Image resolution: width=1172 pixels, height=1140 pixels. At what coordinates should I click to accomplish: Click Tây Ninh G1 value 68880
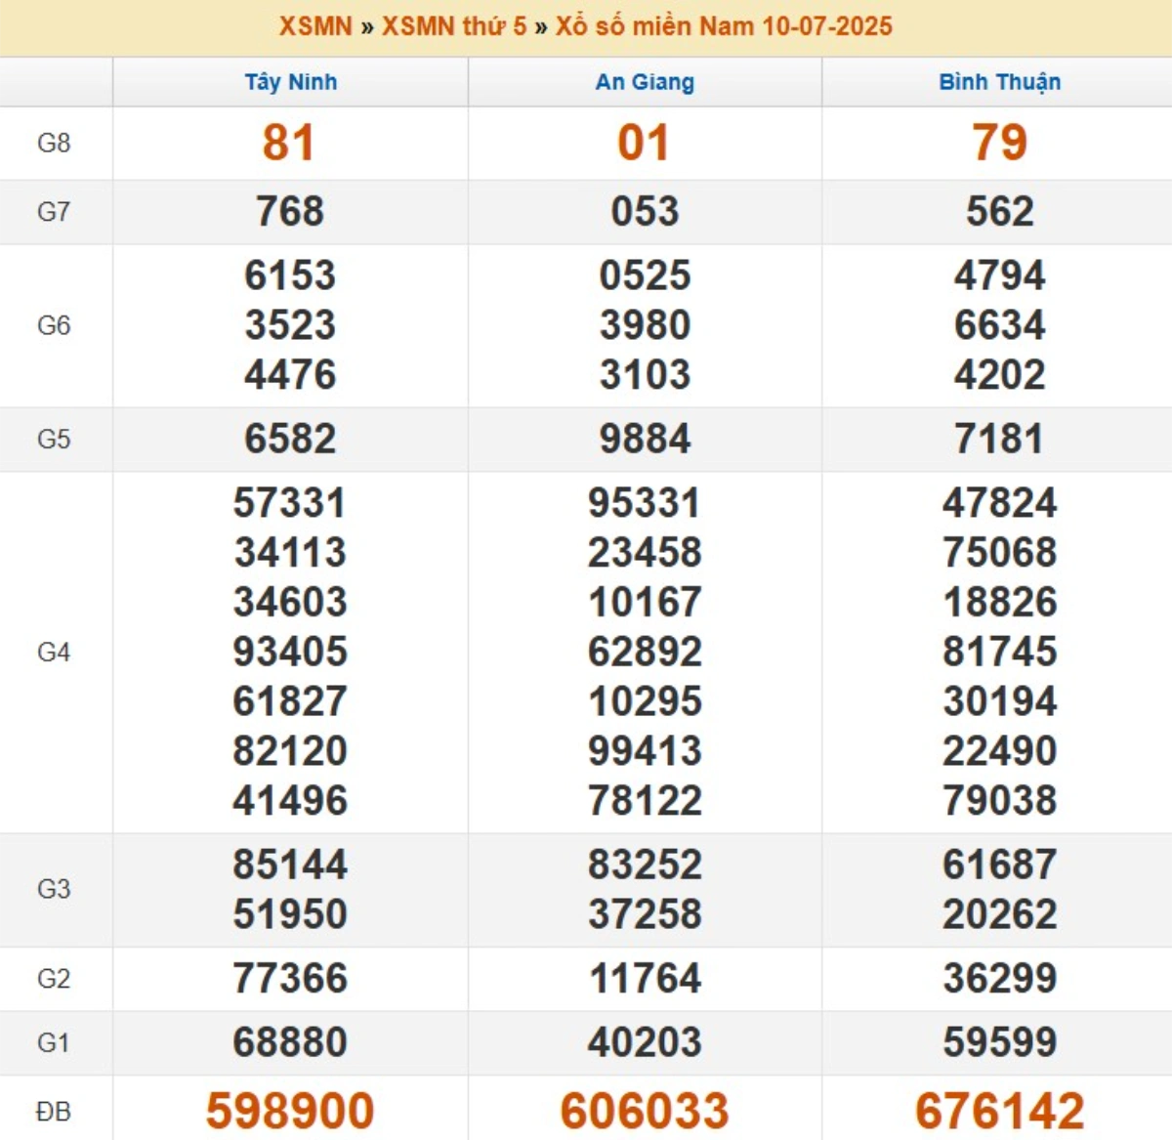pyautogui.click(x=290, y=1042)
